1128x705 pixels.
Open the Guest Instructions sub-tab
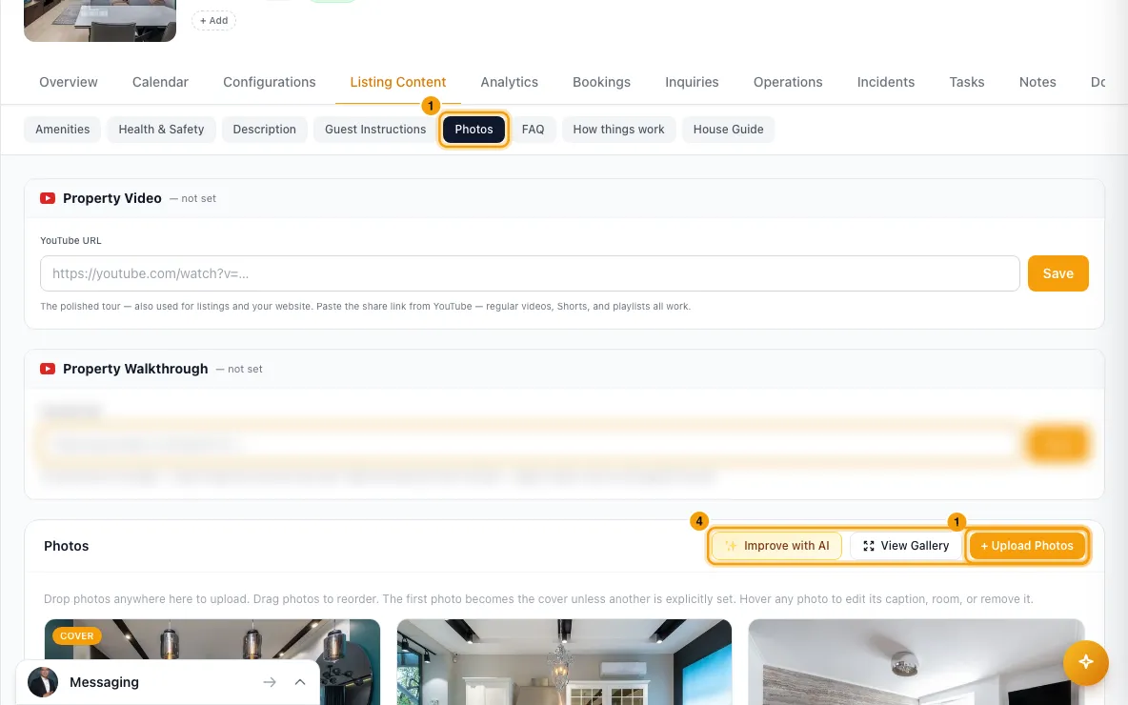pos(374,130)
